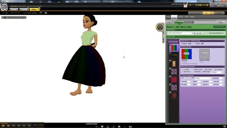Collapse the Texture Animation section
Viewport: 227px width, 128px height.
coord(223,75)
